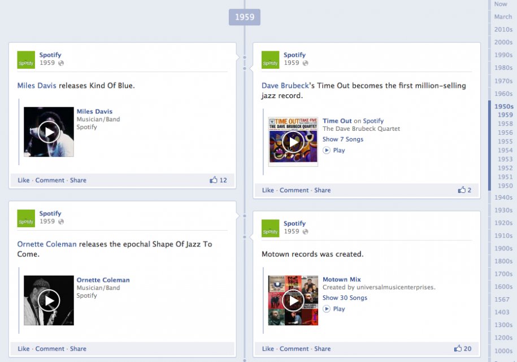This screenshot has height=362, width=517.
Task: Comment on the Miles Davis post
Action: click(x=50, y=180)
